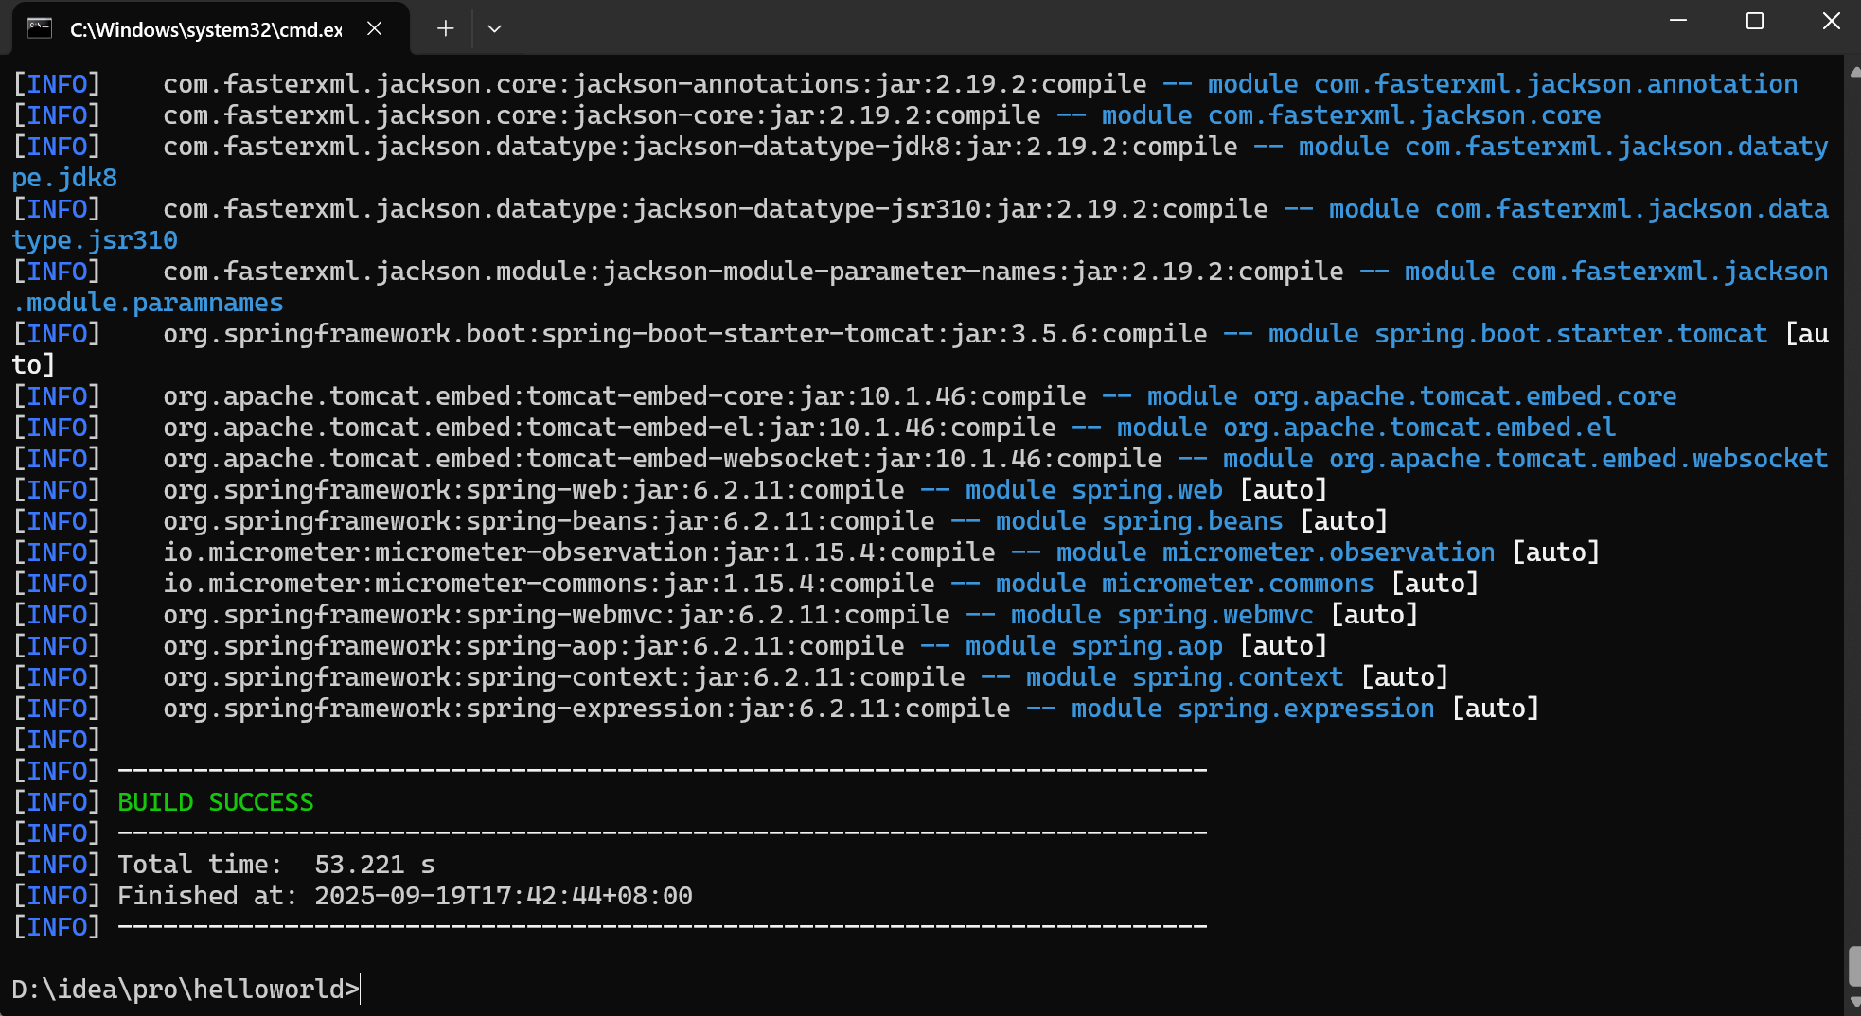Click the cmd.exe terminal icon in tab
This screenshot has height=1016, width=1861.
point(40,28)
